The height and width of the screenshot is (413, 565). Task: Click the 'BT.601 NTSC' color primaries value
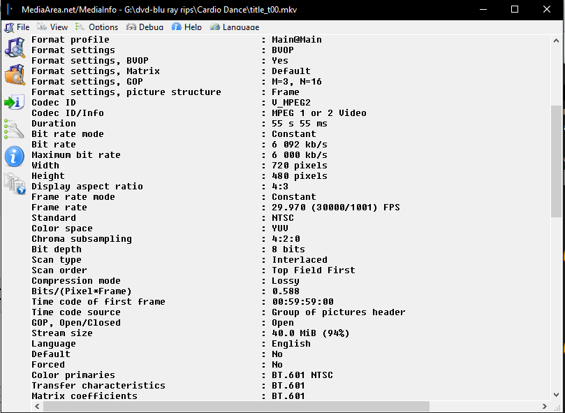(302, 375)
